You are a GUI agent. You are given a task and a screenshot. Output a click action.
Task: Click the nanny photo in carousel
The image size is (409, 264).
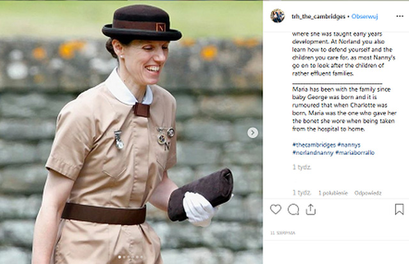131,132
